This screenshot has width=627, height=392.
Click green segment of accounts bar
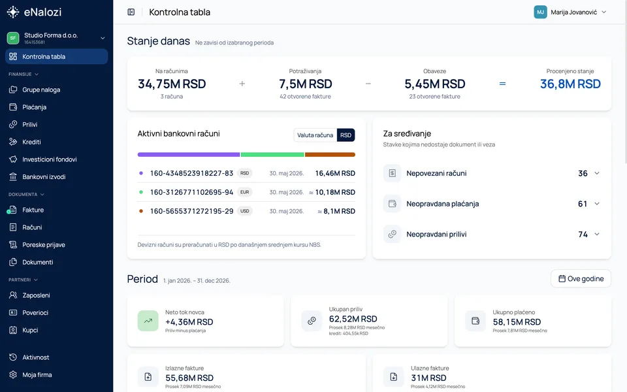click(x=272, y=154)
